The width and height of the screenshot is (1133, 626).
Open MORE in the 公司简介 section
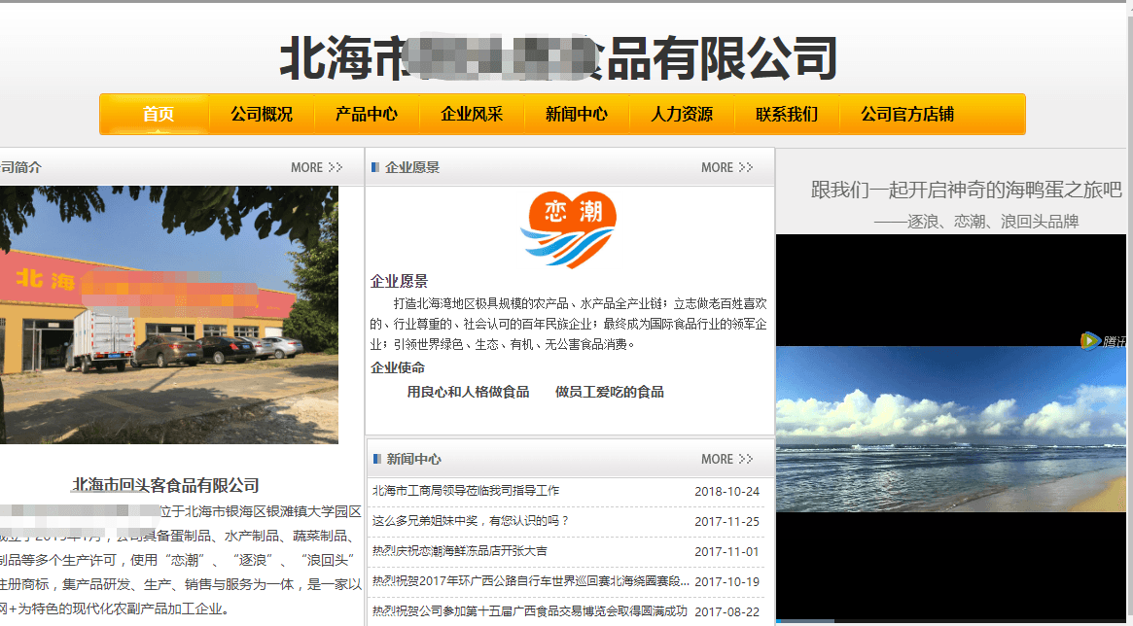pos(316,167)
